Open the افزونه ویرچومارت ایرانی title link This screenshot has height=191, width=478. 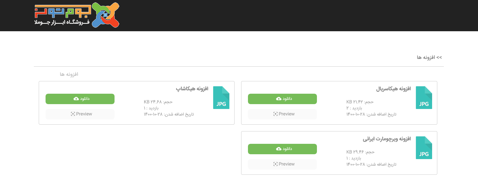tap(387, 139)
